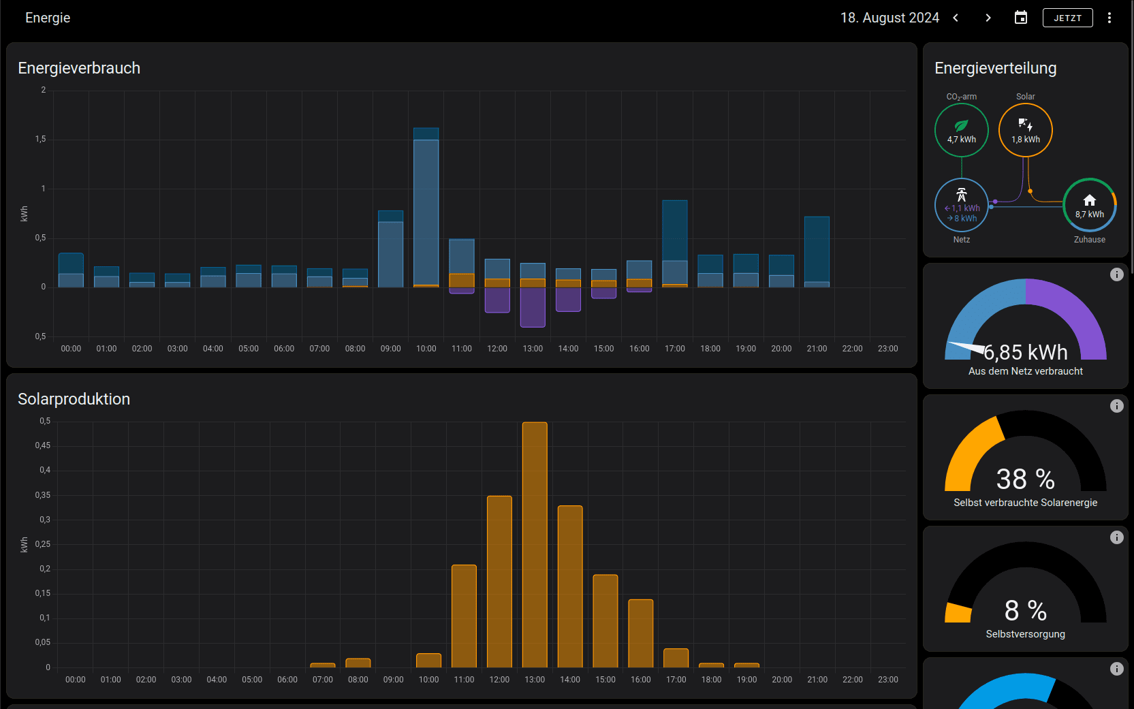
Task: Click the Selbst verbrauchte Solarenergie label
Action: coord(1026,503)
